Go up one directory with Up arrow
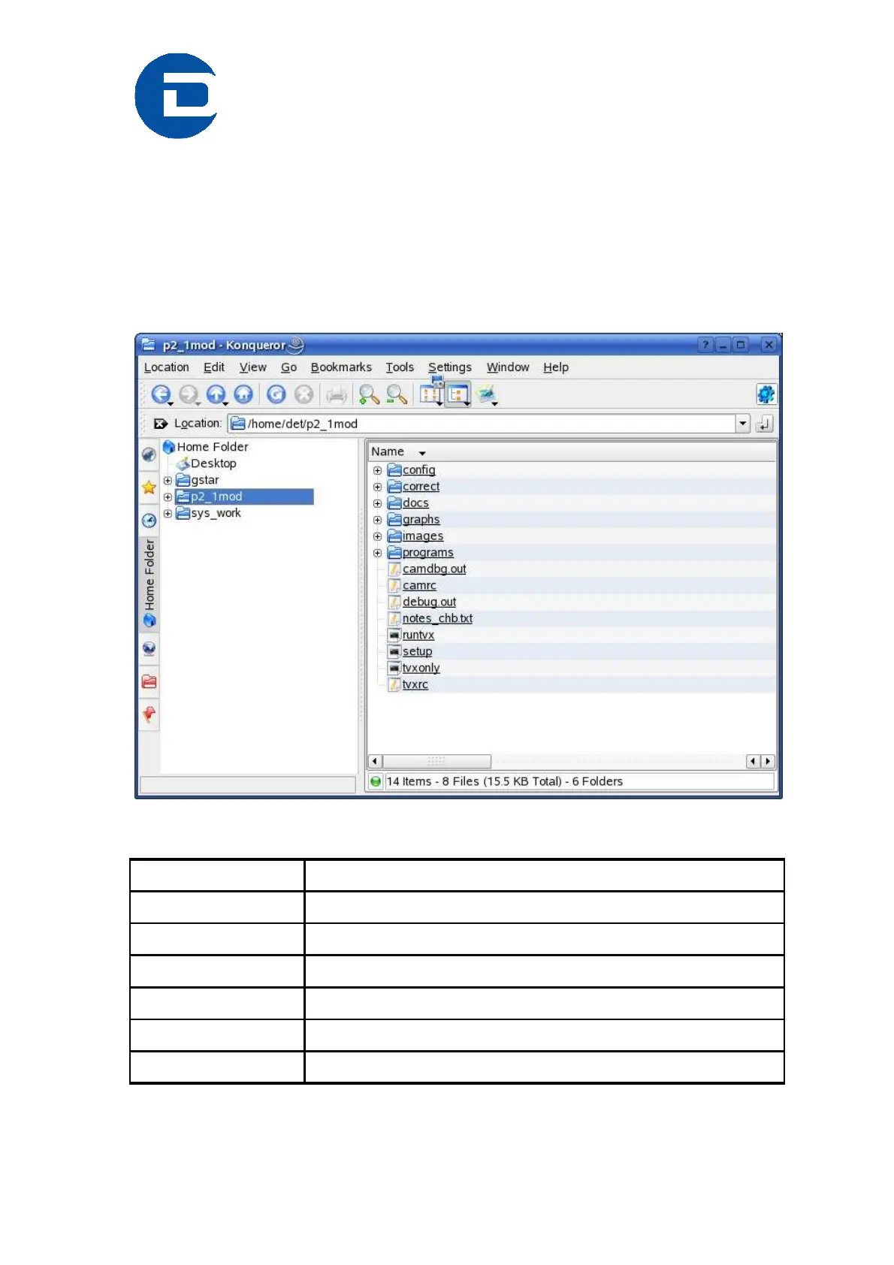The width and height of the screenshot is (894, 1265). [216, 394]
